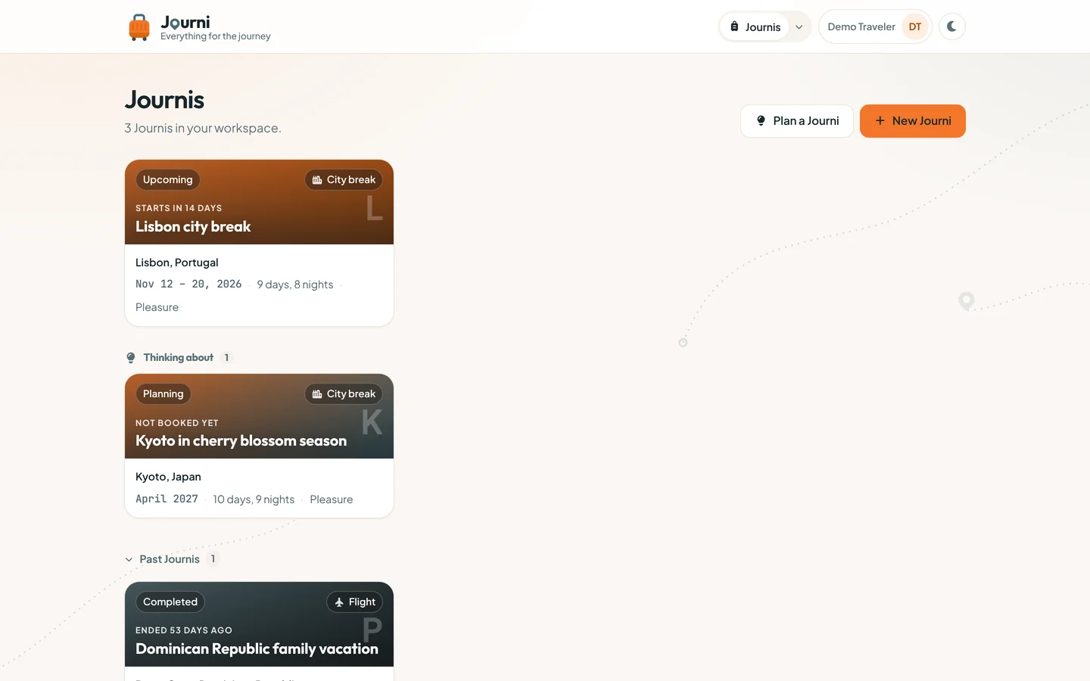Click the Pleasure label on Lisbon card
The image size is (1090, 681).
click(157, 307)
